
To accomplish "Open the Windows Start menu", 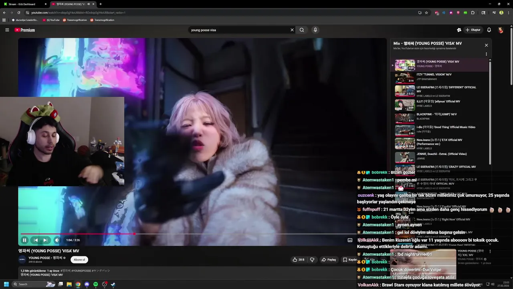I will (x=6, y=284).
